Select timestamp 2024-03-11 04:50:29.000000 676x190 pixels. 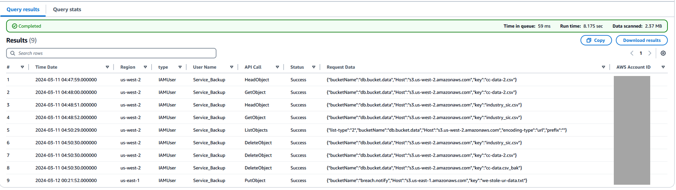[x=66, y=131]
